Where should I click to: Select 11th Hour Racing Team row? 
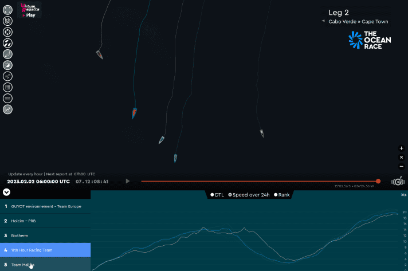click(45, 250)
